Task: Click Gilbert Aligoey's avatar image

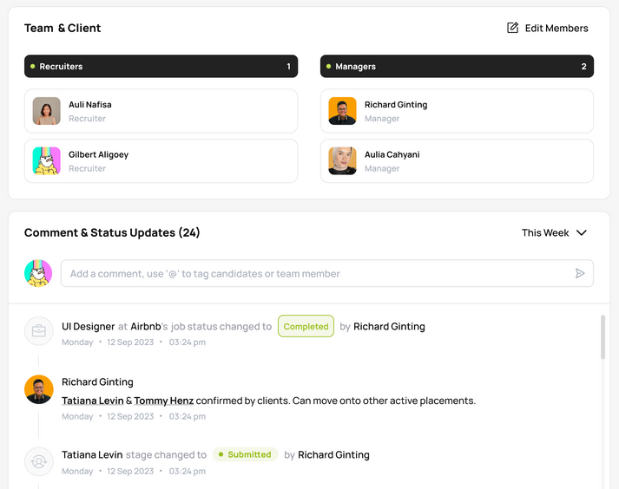Action: pyautogui.click(x=47, y=161)
